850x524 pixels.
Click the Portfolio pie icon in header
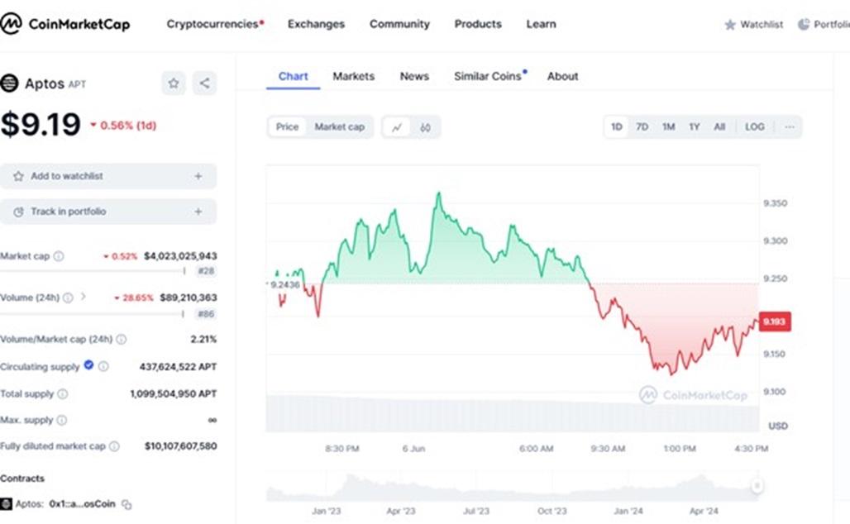pos(804,25)
